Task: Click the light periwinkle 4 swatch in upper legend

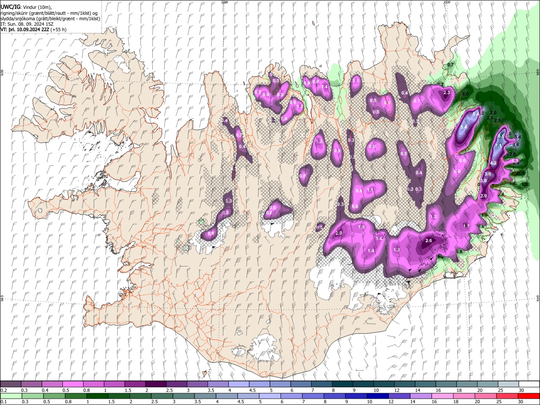Action: [x=238, y=384]
